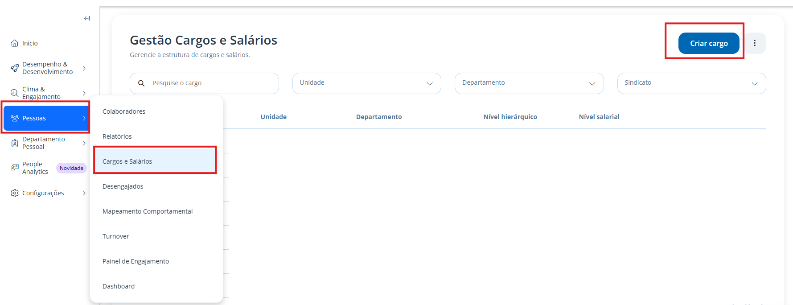
Task: Click the Unidade column header
Action: click(274, 117)
